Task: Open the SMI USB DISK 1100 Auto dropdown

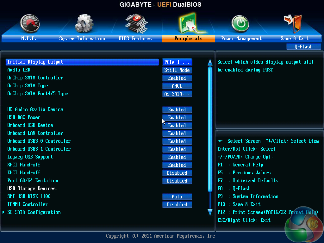Action: (177, 196)
